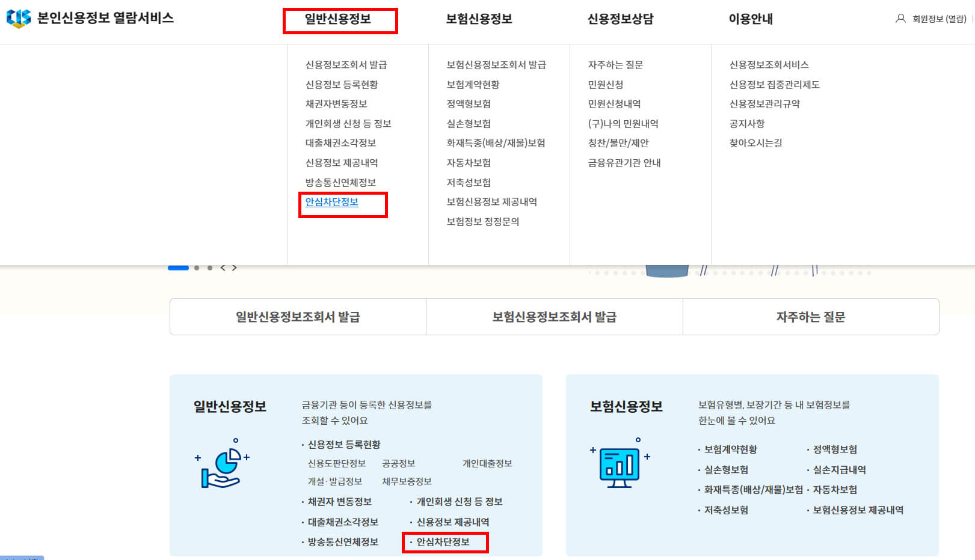The image size is (975, 560).
Task: Open the 보험신용정보 menu
Action: pyautogui.click(x=478, y=19)
